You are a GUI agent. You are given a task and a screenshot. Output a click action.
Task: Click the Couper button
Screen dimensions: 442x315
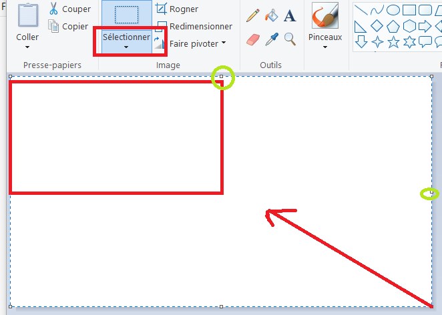point(69,9)
